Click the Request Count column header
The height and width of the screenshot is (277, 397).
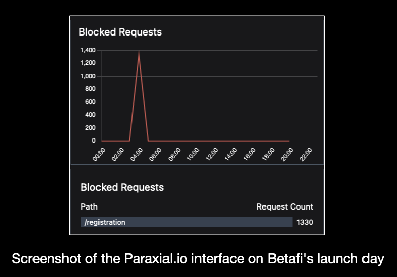point(285,206)
